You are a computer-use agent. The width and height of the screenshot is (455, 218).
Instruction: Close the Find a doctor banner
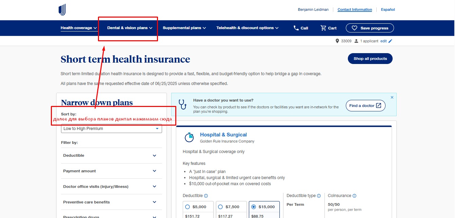click(x=392, y=97)
